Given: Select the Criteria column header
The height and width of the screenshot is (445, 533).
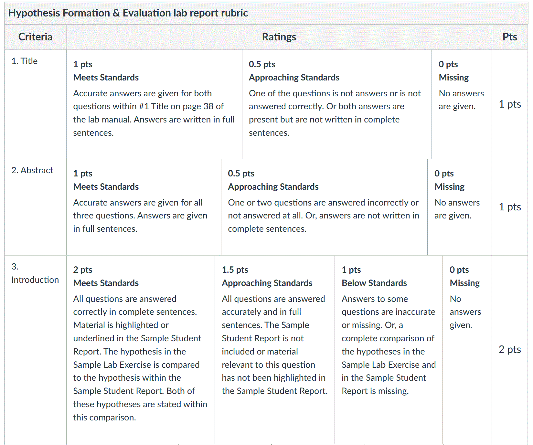Looking at the screenshot, I should [35, 37].
